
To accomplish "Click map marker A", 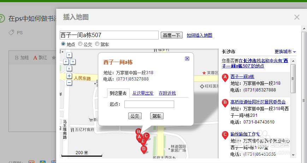I will tap(139, 137).
